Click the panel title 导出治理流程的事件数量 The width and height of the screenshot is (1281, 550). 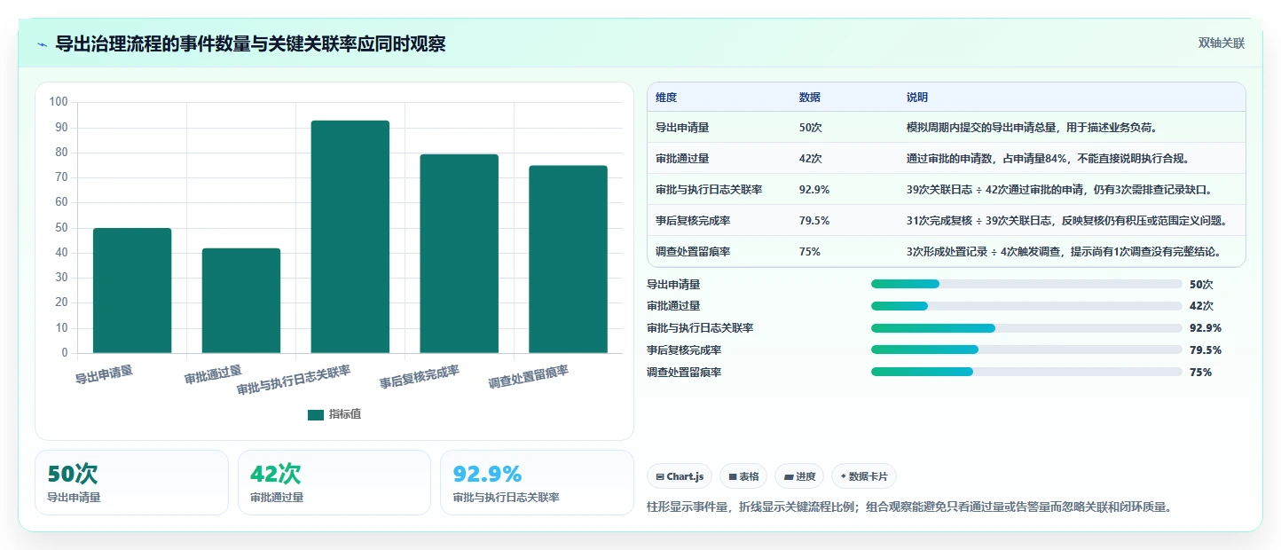click(x=250, y=43)
